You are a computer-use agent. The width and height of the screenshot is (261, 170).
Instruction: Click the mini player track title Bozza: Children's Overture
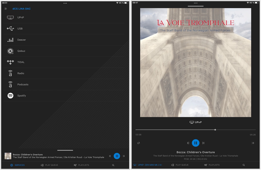click(x=28, y=154)
